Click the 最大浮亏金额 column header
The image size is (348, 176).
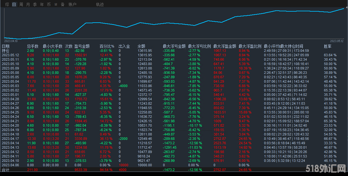pyautogui.click(x=174, y=47)
